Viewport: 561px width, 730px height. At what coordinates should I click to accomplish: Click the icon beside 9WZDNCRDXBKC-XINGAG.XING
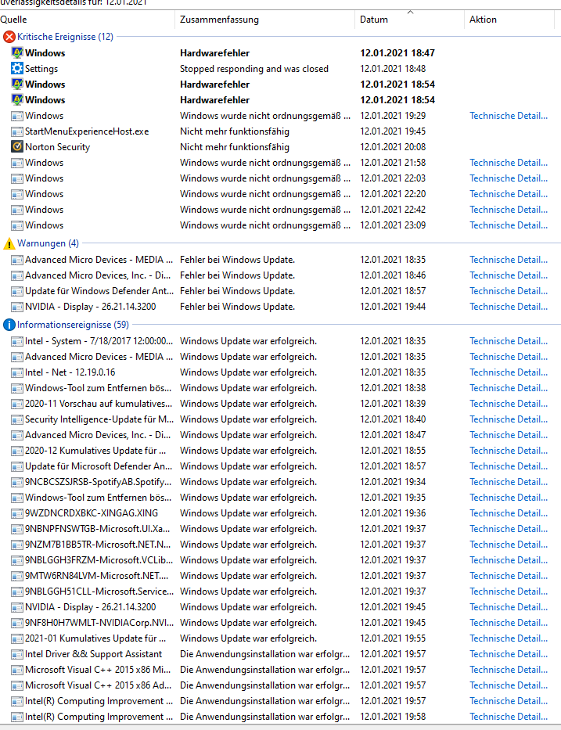tap(17, 513)
